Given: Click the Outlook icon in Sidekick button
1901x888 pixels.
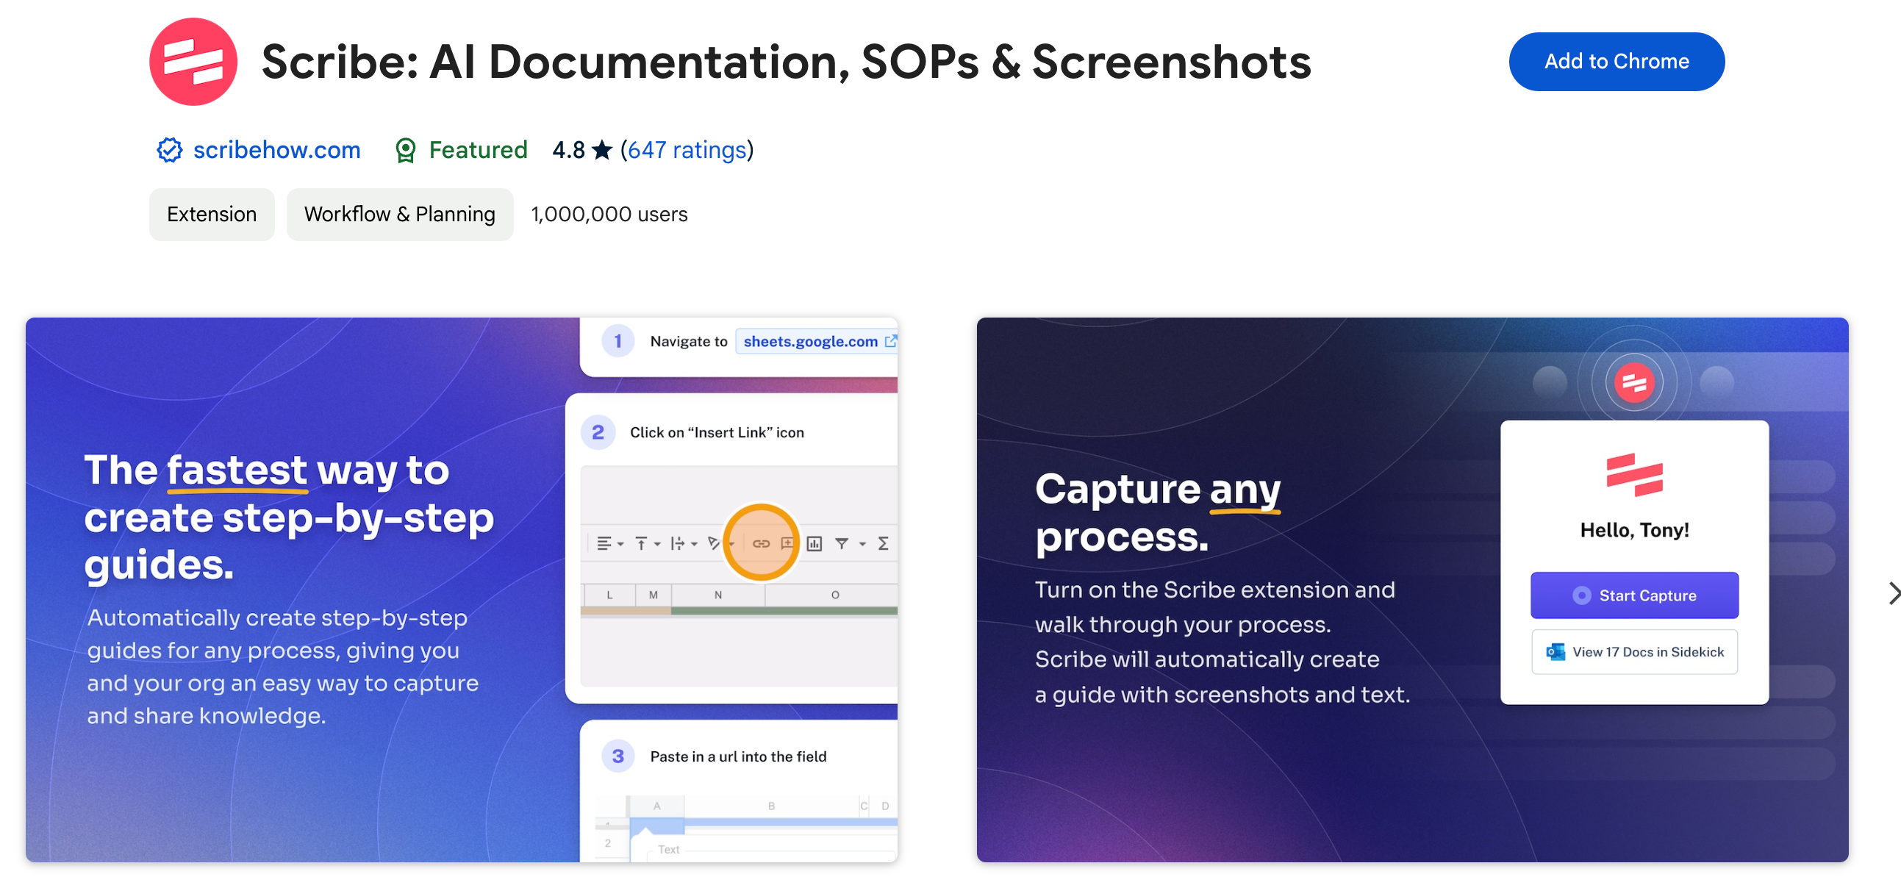Looking at the screenshot, I should [x=1555, y=651].
